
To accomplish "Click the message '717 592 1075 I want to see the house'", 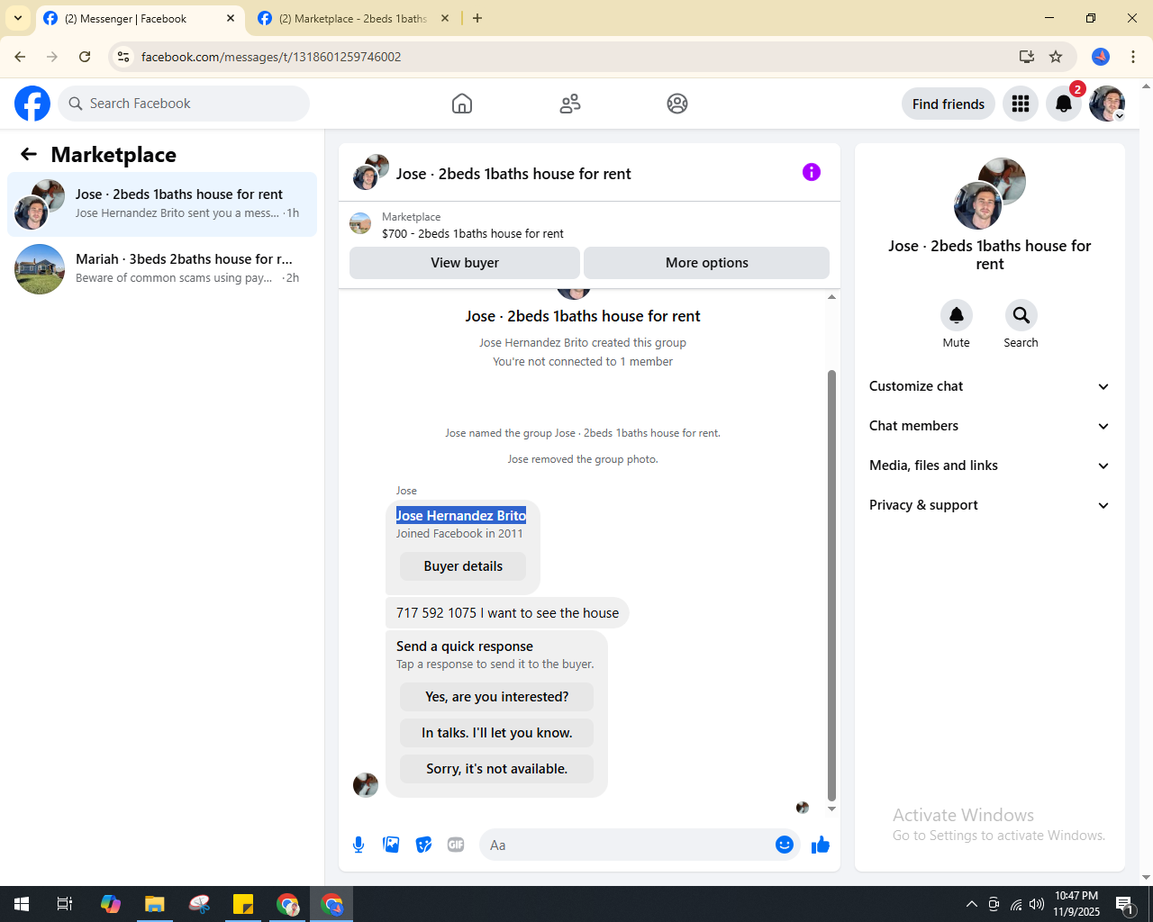I will click(507, 613).
